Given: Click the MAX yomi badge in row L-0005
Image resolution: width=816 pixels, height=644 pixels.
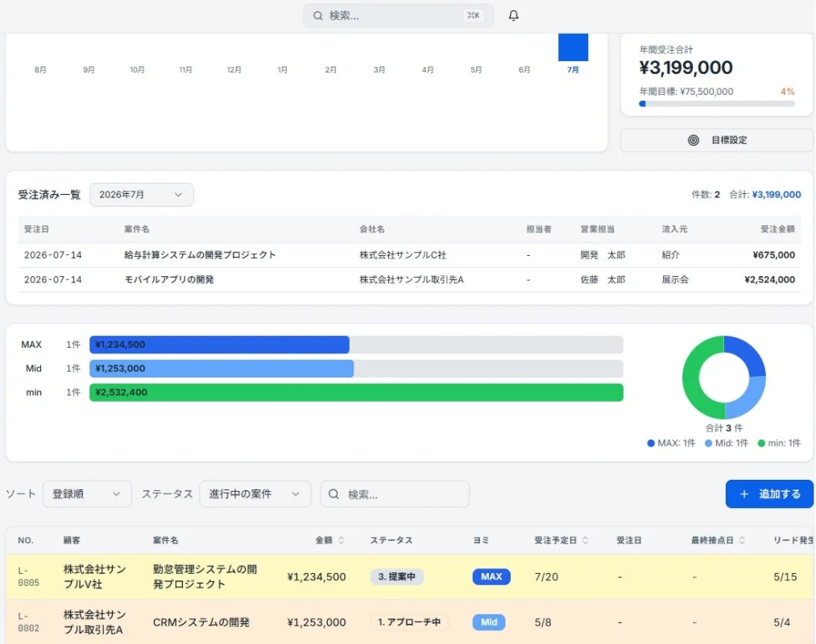Looking at the screenshot, I should point(491,576).
